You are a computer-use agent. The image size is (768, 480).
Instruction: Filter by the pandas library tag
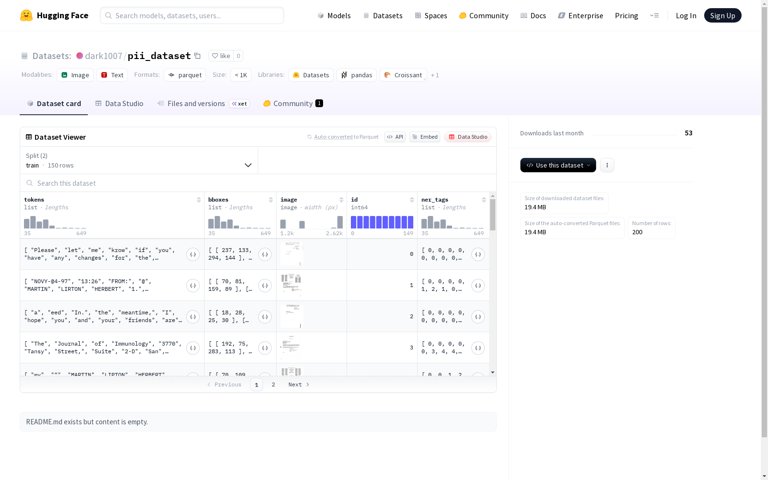pyautogui.click(x=357, y=75)
